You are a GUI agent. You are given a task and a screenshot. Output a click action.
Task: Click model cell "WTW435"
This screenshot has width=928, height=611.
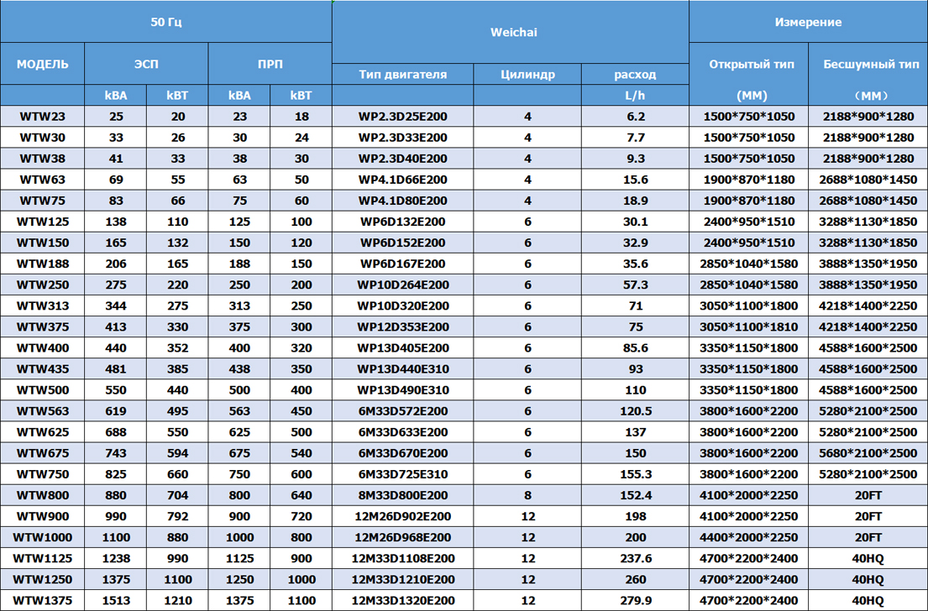[x=43, y=369]
